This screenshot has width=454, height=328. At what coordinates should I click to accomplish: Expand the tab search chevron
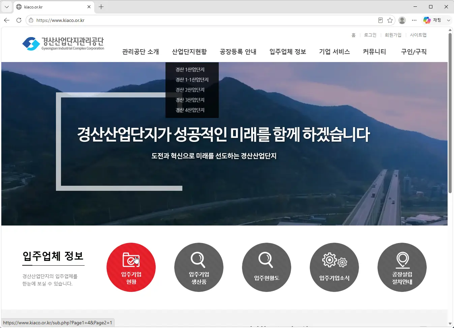click(7, 7)
